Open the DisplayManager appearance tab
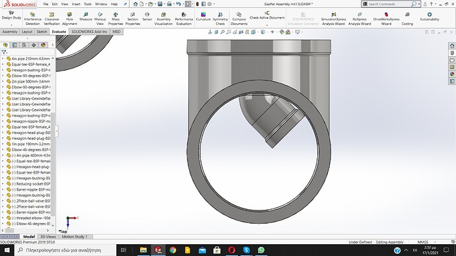 (x=44, y=45)
